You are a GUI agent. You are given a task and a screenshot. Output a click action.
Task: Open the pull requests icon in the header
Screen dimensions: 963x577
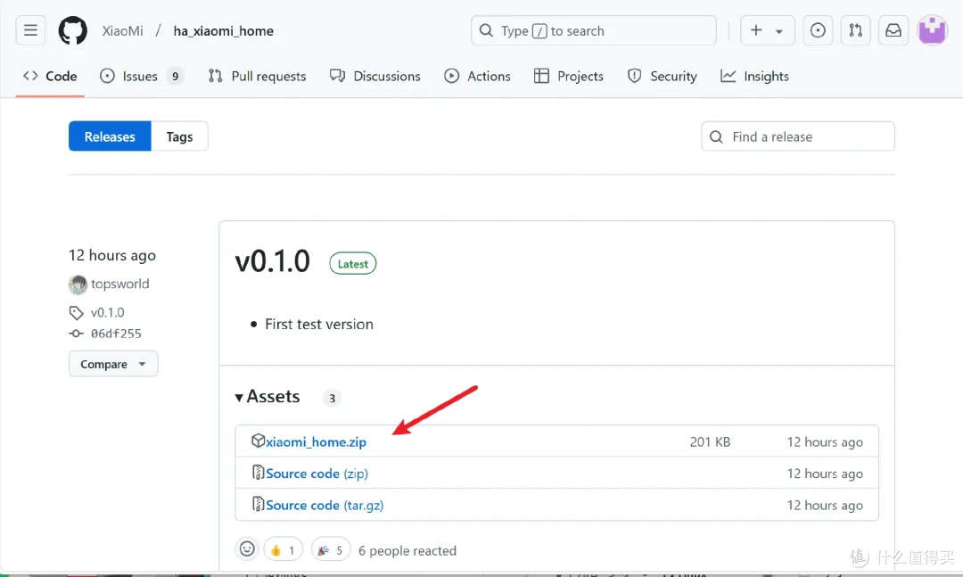pos(855,30)
